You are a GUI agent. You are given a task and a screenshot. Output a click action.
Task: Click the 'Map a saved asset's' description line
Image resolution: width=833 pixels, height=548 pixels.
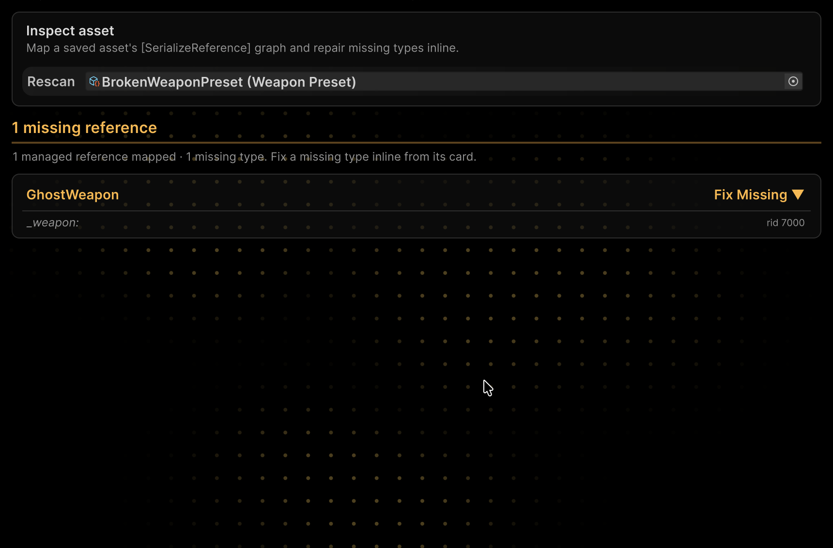(x=243, y=48)
